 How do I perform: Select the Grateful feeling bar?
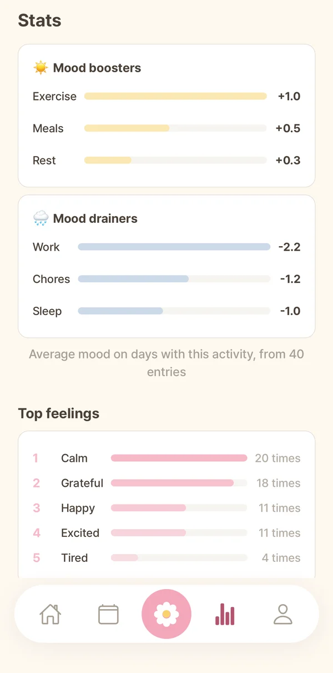[x=179, y=483]
